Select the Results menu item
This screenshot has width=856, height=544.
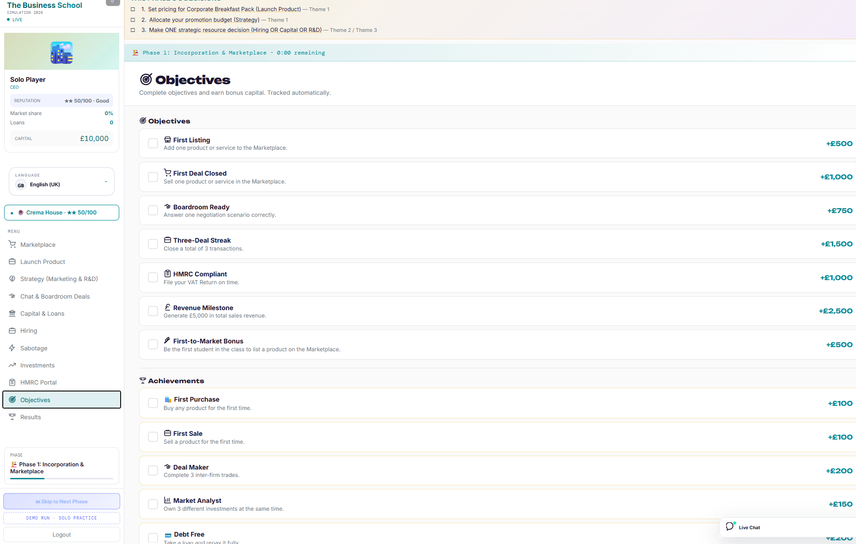(61, 417)
